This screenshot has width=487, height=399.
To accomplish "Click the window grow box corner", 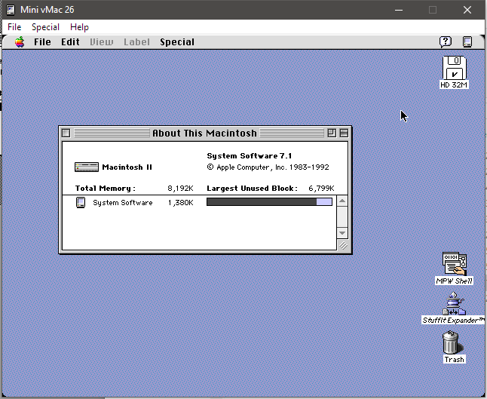I will pos(343,245).
